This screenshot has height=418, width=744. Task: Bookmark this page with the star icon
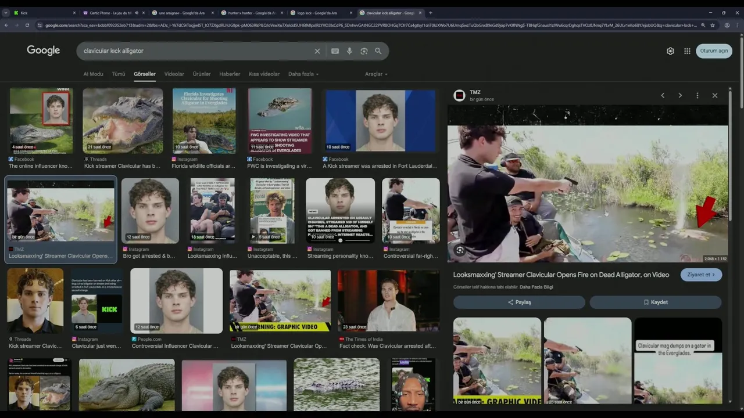coord(713,25)
